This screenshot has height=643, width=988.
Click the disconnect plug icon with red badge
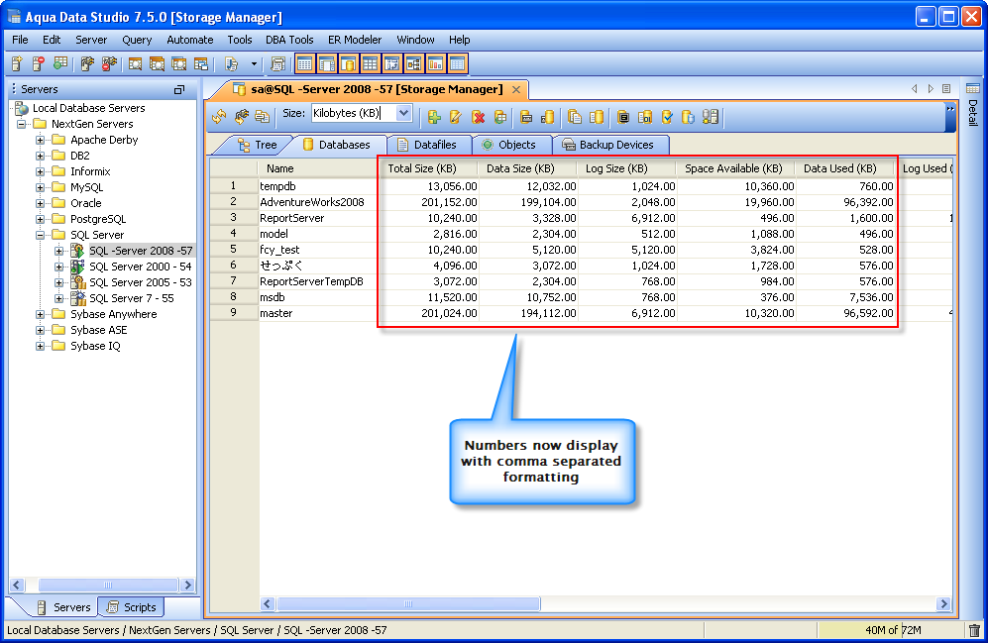(x=109, y=63)
